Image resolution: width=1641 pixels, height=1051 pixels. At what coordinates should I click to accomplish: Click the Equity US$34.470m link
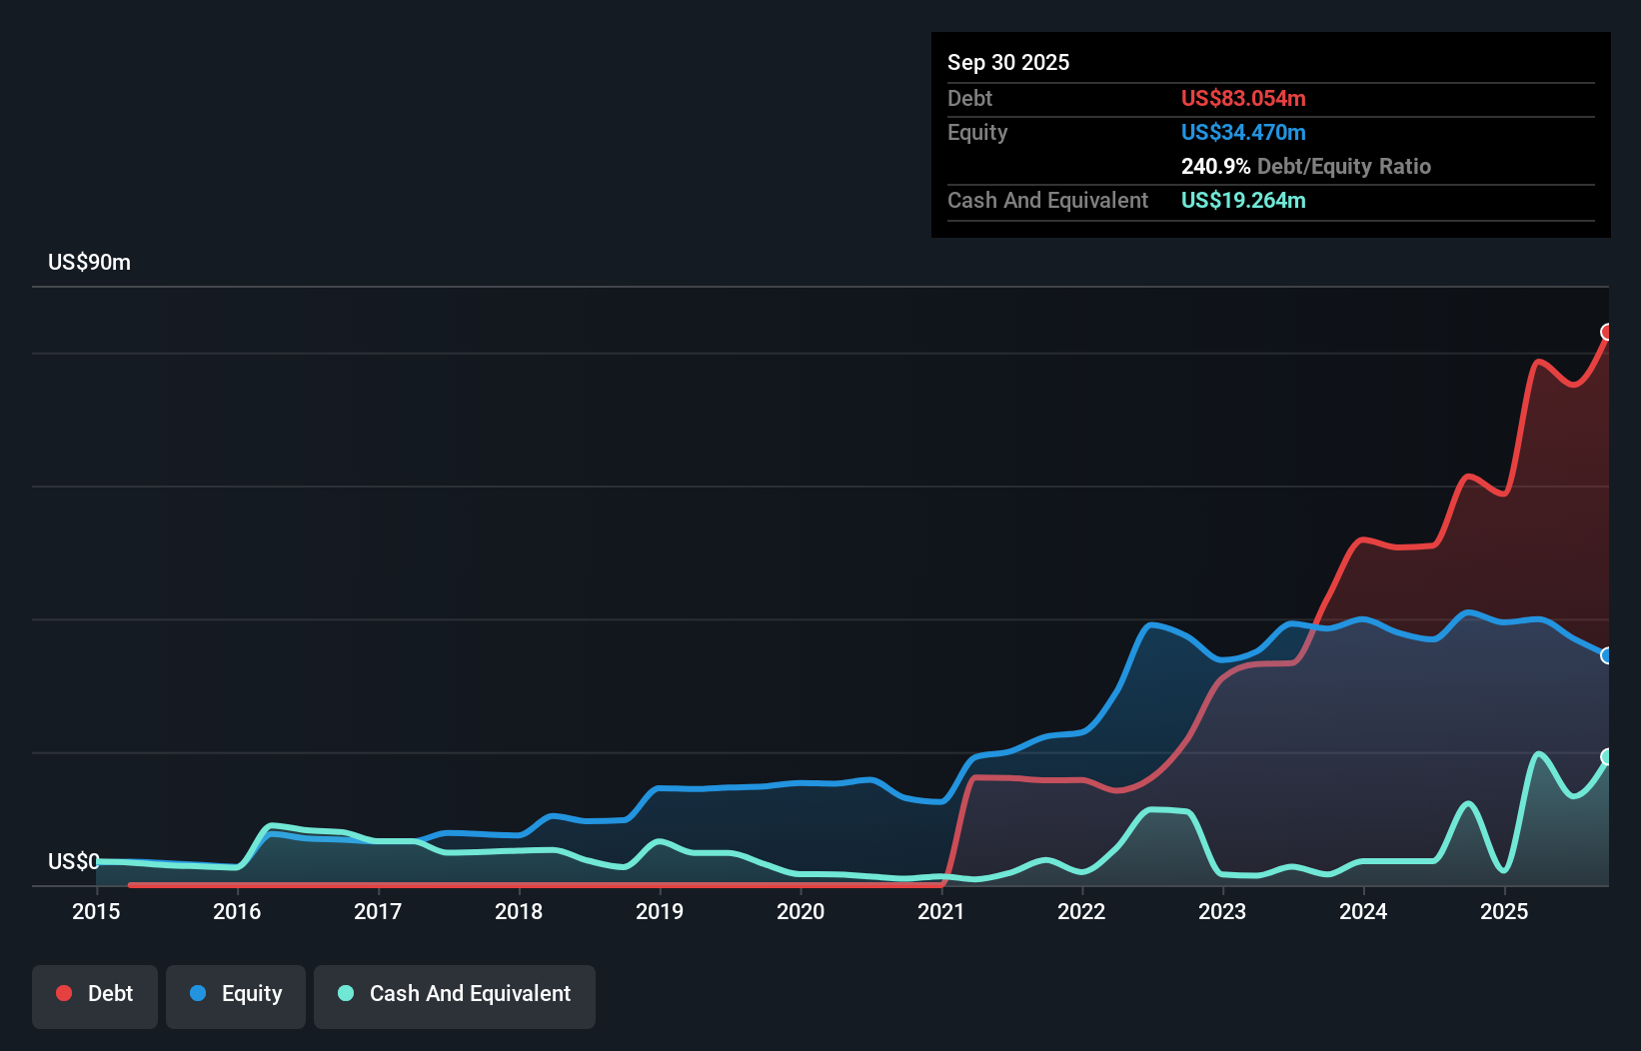pos(1243,132)
